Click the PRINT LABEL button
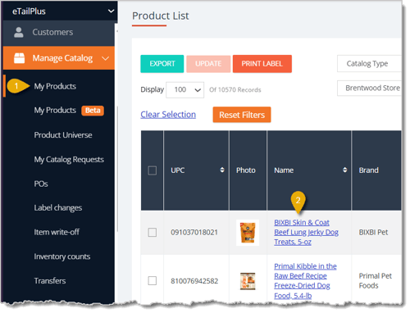The height and width of the screenshot is (313, 410). [x=262, y=64]
